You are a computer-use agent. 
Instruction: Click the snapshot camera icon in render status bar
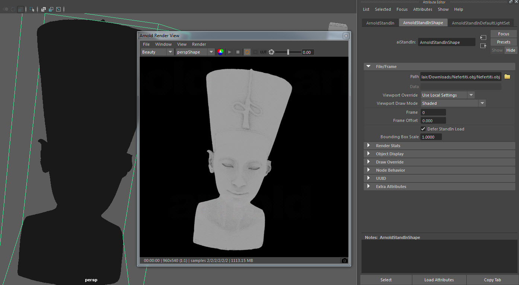[344, 260]
